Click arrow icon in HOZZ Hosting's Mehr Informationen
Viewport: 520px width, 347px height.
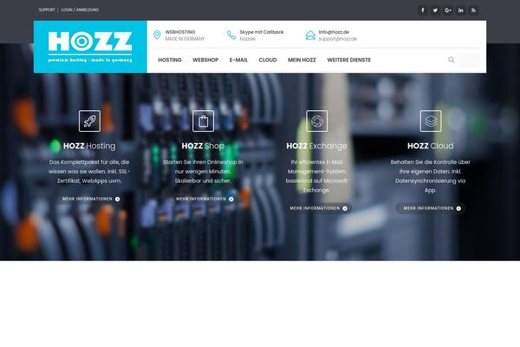(x=117, y=200)
